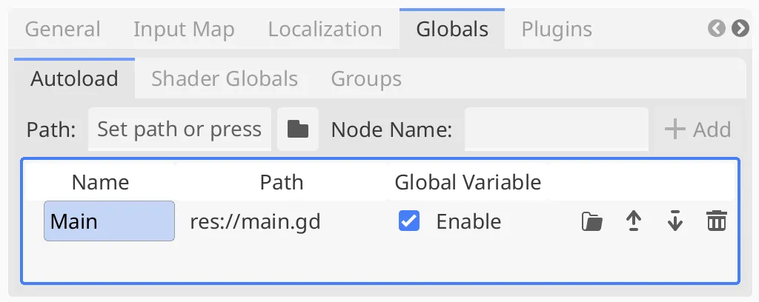Click the Add autoload button

tap(697, 130)
